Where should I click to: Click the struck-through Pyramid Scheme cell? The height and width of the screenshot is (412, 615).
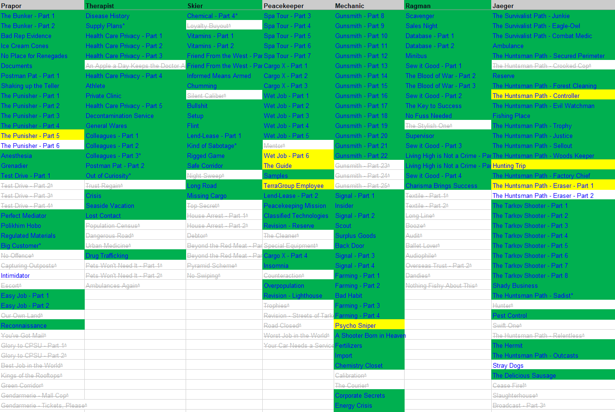coord(224,265)
